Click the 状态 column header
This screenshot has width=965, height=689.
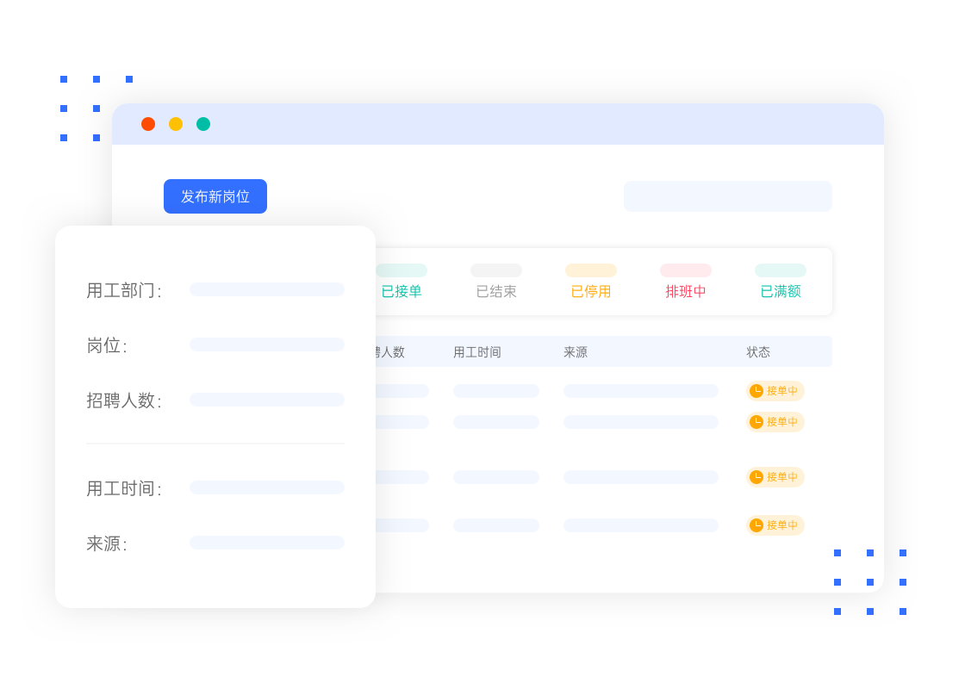point(758,352)
